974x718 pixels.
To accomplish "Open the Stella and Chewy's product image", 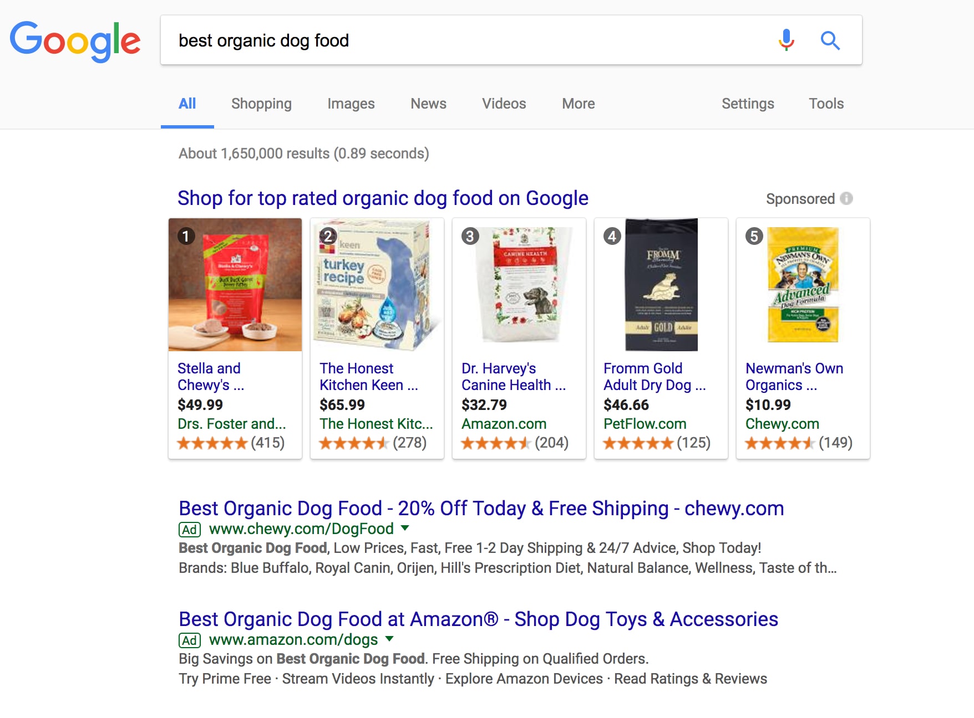I will coord(235,285).
